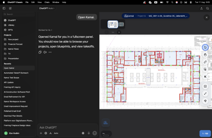The width and height of the screenshot is (212, 138).
Task: Expand the Worked for 4s details
Action: [45, 30]
